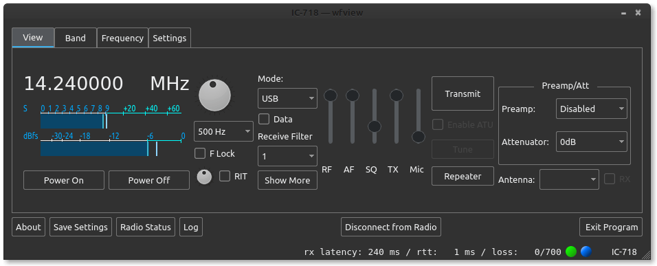Open the About dialog
The width and height of the screenshot is (657, 266).
tap(28, 227)
